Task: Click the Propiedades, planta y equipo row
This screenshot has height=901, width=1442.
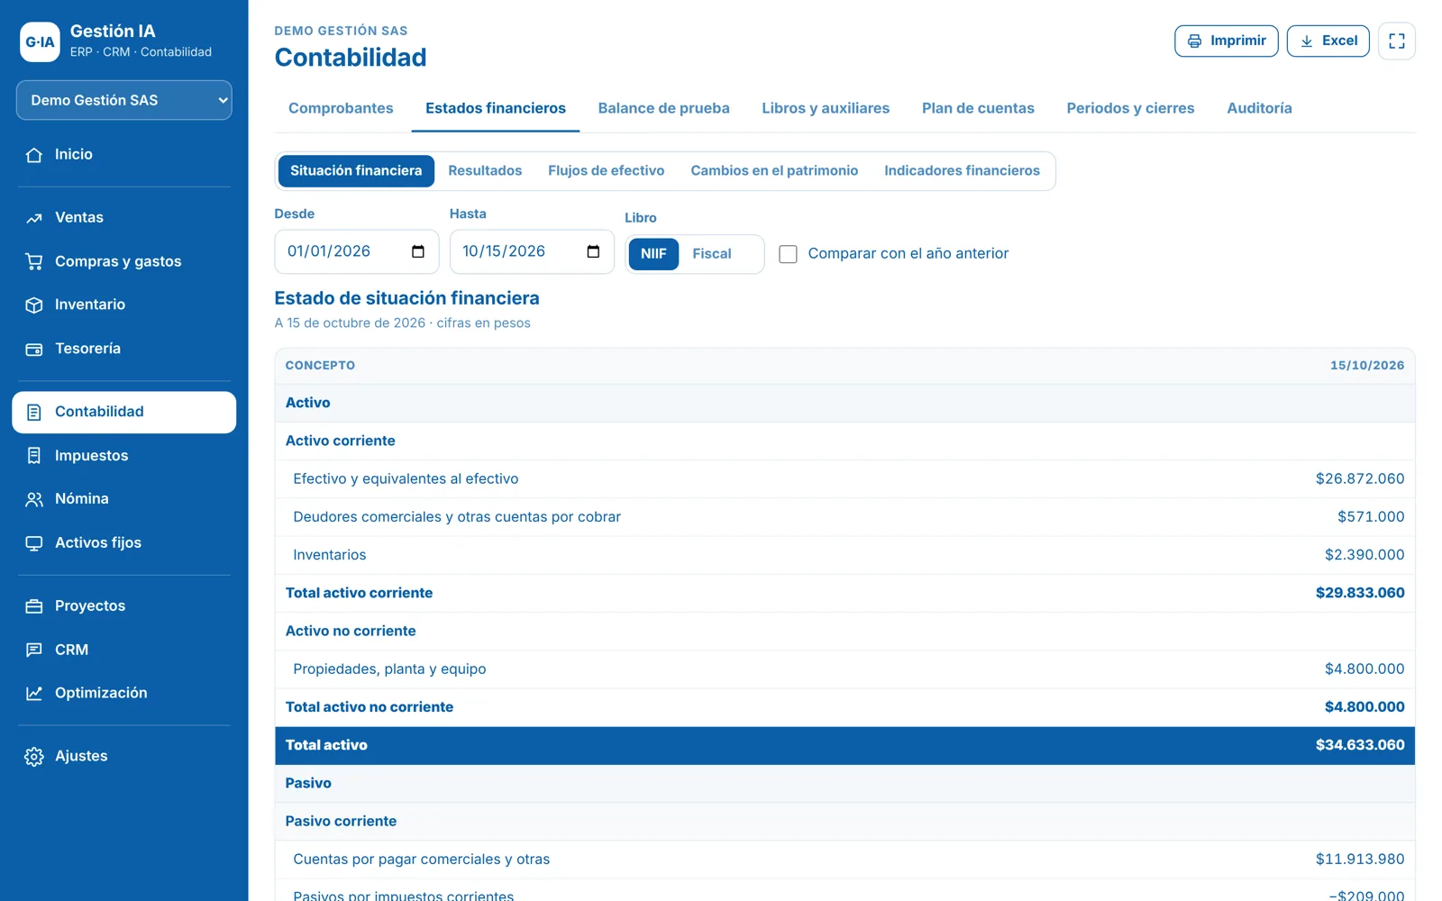Action: pos(844,669)
